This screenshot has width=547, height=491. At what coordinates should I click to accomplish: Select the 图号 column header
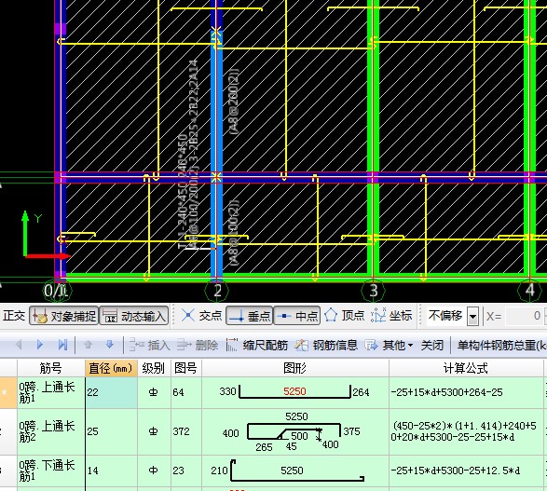(186, 368)
